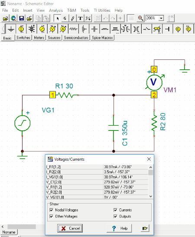
Task: Insert a potentiometer component
Action: click(84, 29)
